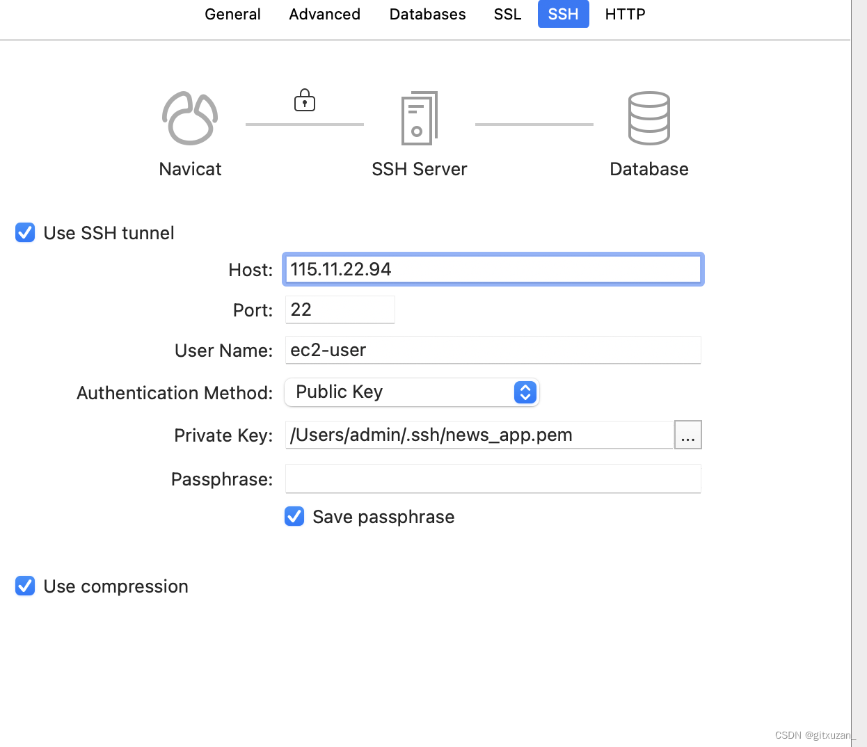Disable the Use compression checkbox
Image resolution: width=867 pixels, height=747 pixels.
coord(25,586)
